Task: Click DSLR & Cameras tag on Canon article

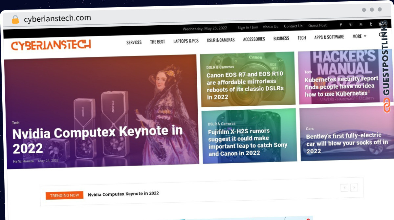Action: point(220,67)
